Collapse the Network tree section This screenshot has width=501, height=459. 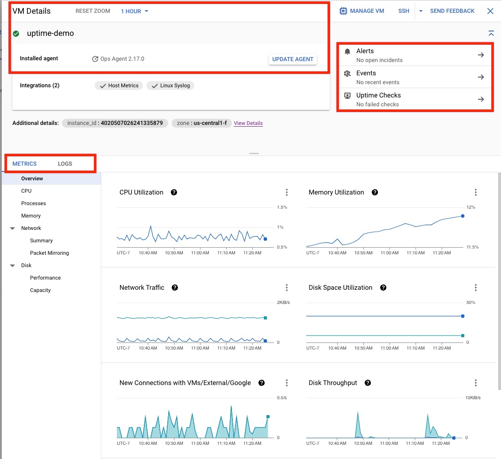tap(12, 228)
